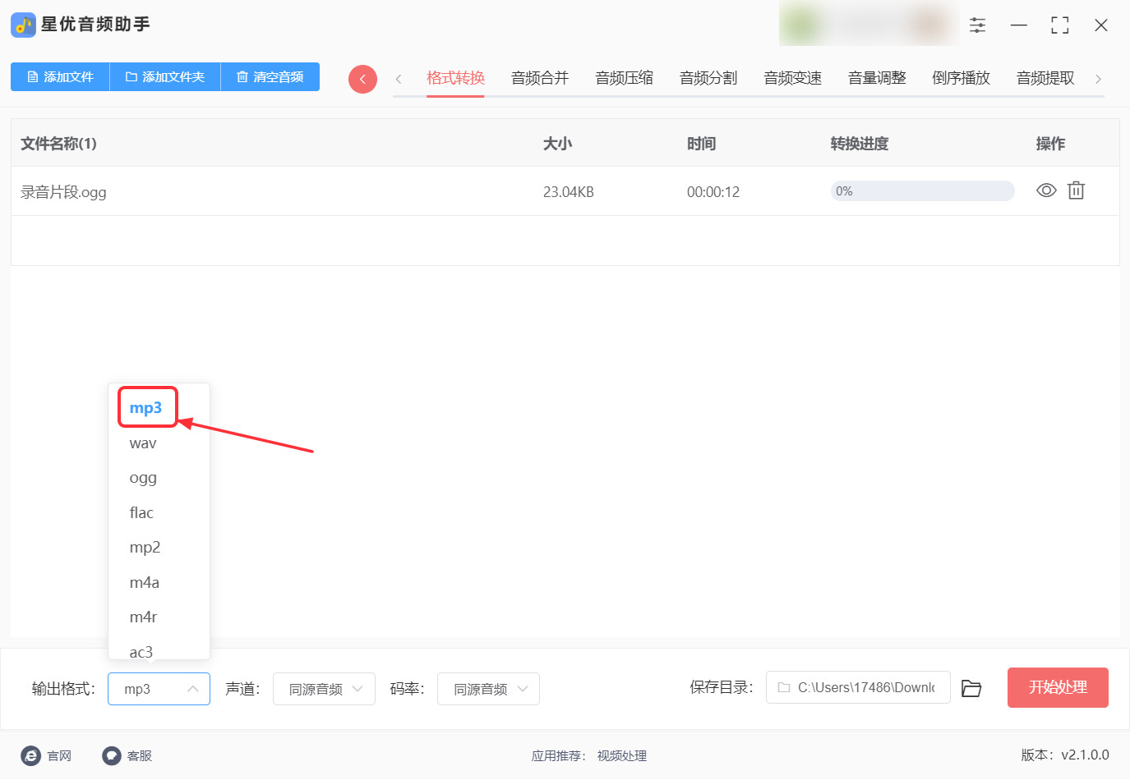Open the 音频提取 tab

coord(1045,78)
